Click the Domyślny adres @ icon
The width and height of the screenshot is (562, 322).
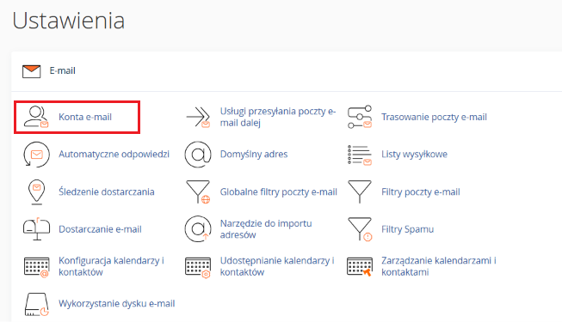coord(198,155)
